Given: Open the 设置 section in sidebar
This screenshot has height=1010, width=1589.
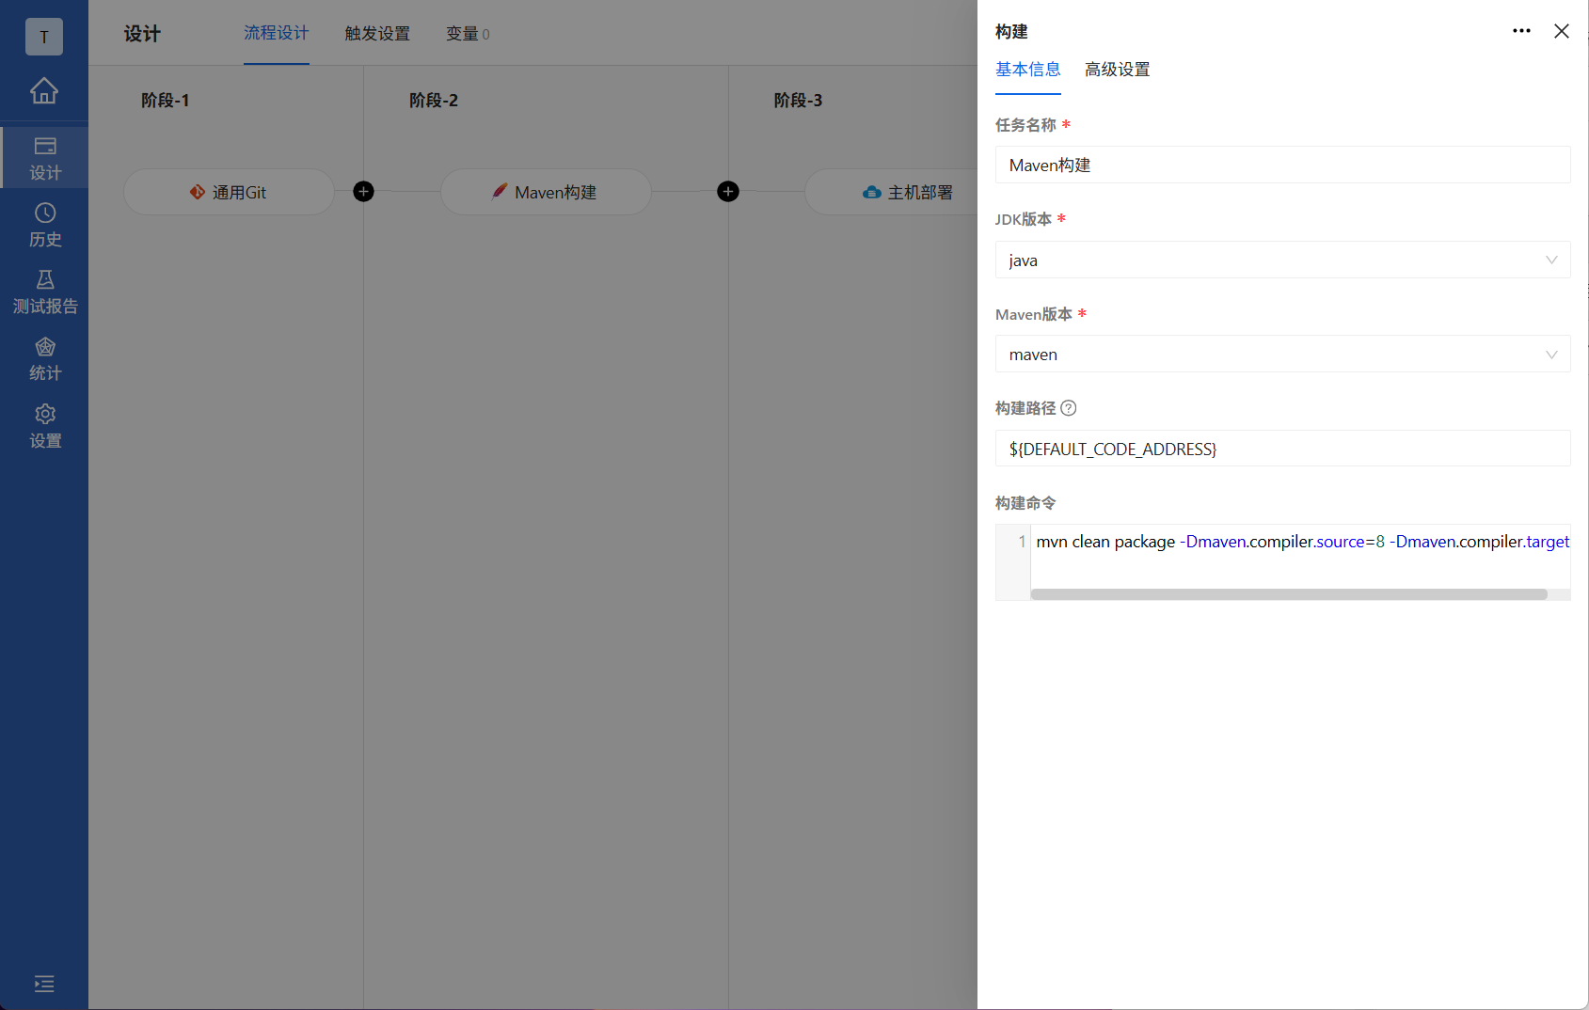Looking at the screenshot, I should 44,425.
